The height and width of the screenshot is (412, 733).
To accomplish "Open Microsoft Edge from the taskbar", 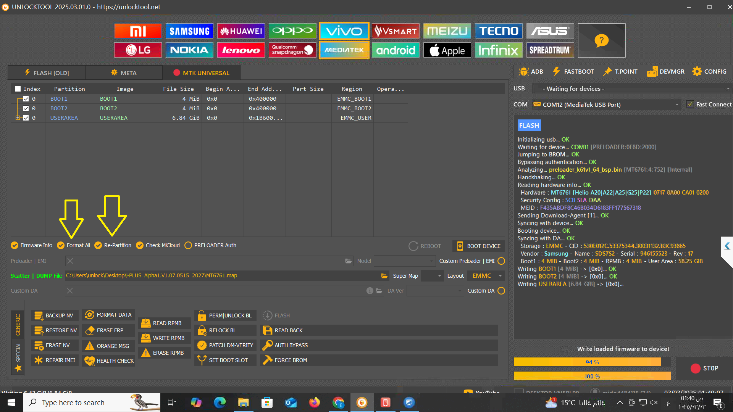I will click(x=220, y=402).
